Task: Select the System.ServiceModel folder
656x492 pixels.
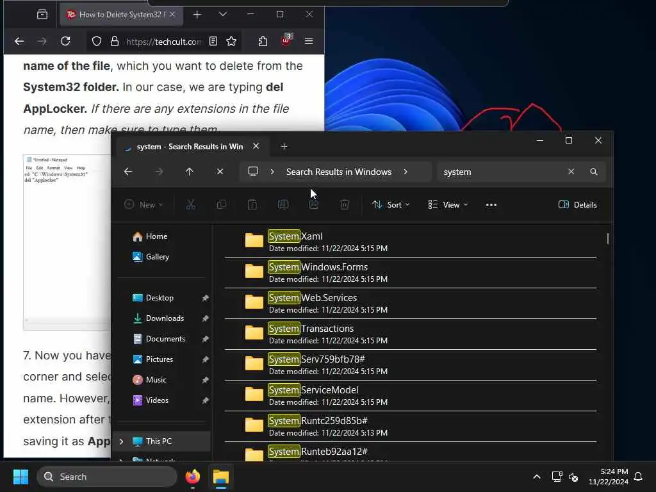Action: (410, 396)
